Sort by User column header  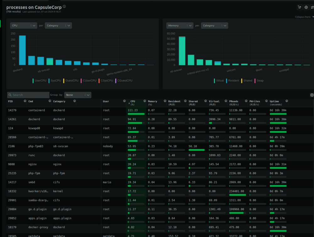click(106, 101)
